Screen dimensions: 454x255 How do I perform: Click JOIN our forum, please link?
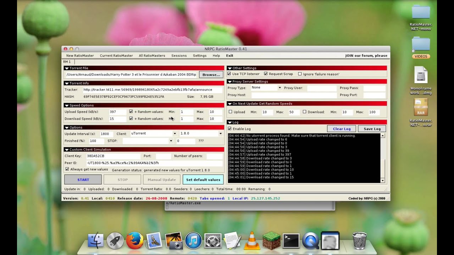tap(366, 56)
